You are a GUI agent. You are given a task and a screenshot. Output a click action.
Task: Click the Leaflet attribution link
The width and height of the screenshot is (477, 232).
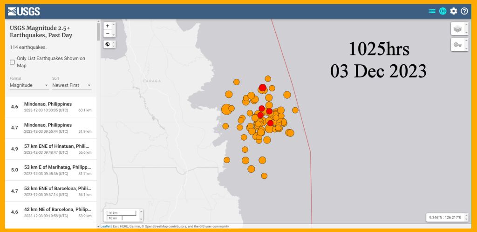pos(105,226)
